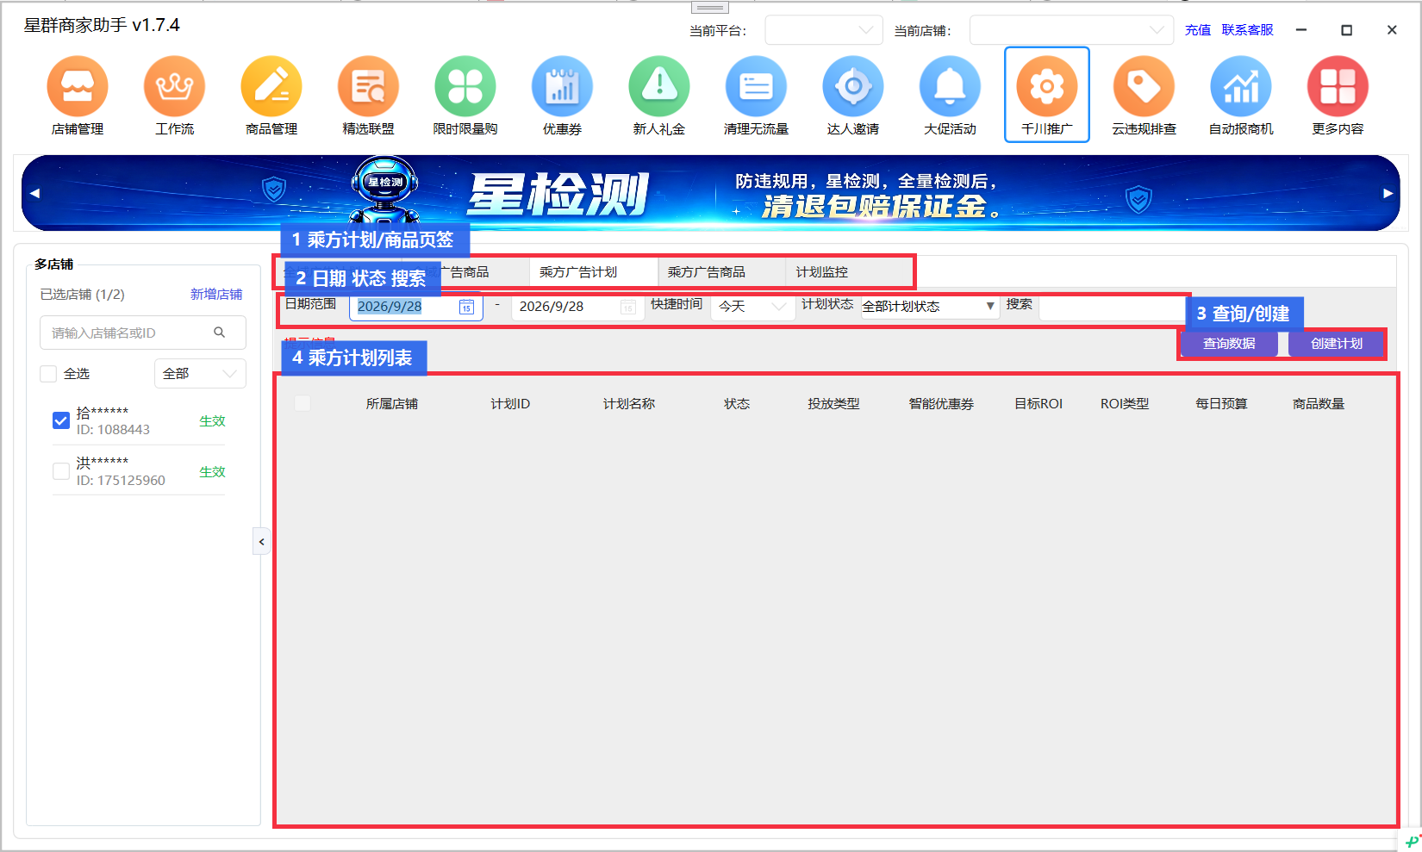Go to previous banner slide arrow
Image resolution: width=1422 pixels, height=852 pixels.
34,193
